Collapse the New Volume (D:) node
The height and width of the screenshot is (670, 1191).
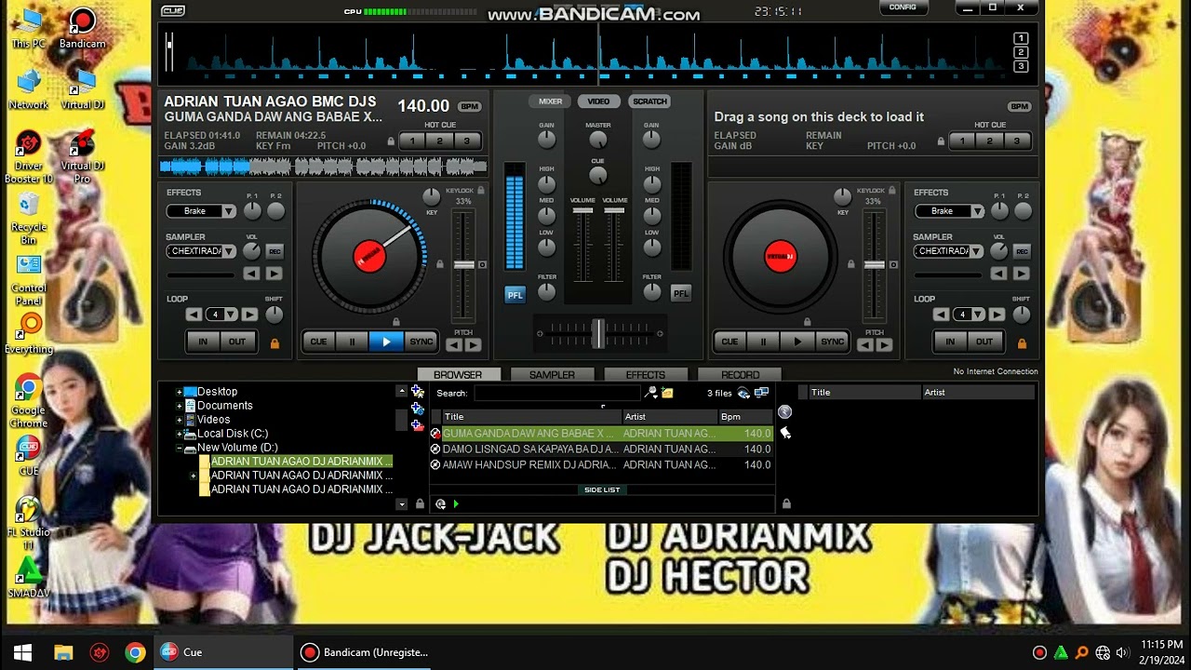click(x=179, y=448)
